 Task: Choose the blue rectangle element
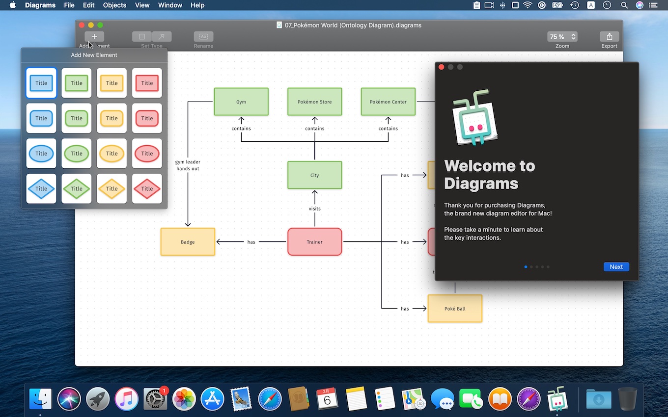tap(41, 83)
